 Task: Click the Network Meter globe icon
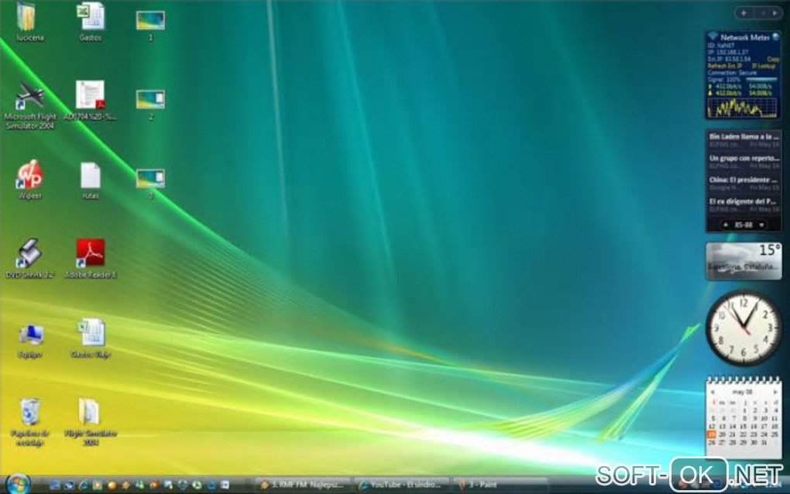coord(775,36)
